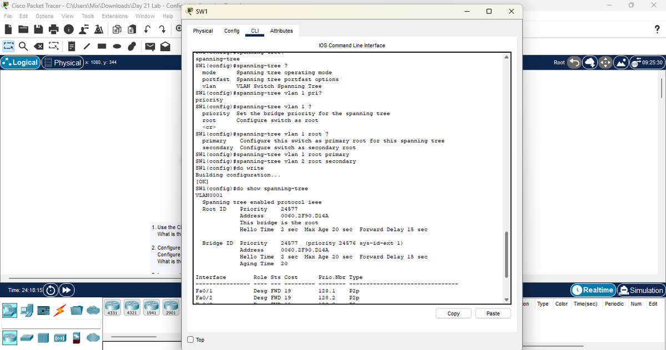The width and height of the screenshot is (666, 350).
Task: Select Wireless Devices subcategory icon
Action: click(59, 337)
